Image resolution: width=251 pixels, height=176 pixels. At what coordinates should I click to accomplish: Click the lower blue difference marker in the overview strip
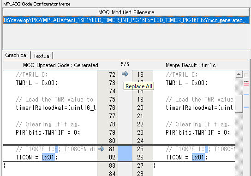click(x=246, y=107)
